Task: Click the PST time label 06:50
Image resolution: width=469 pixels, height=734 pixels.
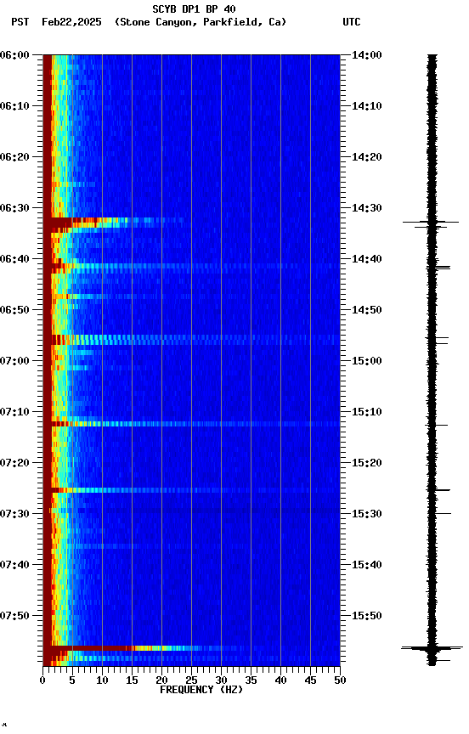Action: pyautogui.click(x=14, y=310)
